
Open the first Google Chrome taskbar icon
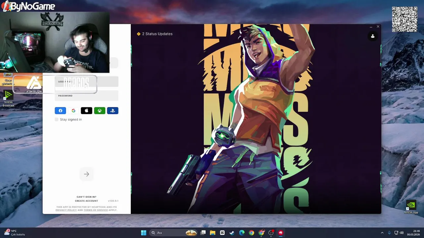click(251, 233)
